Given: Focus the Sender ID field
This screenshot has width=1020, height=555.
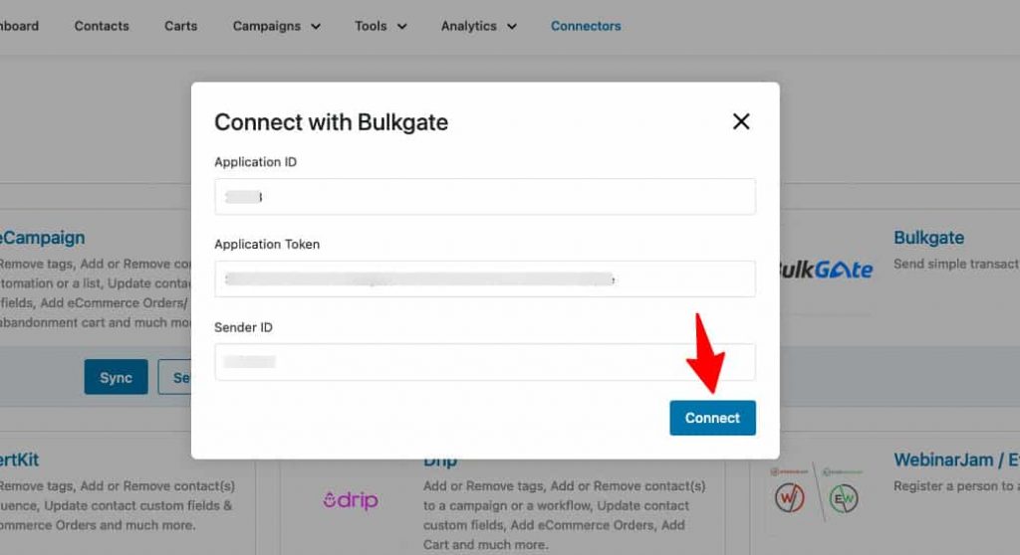Looking at the screenshot, I should (x=485, y=362).
